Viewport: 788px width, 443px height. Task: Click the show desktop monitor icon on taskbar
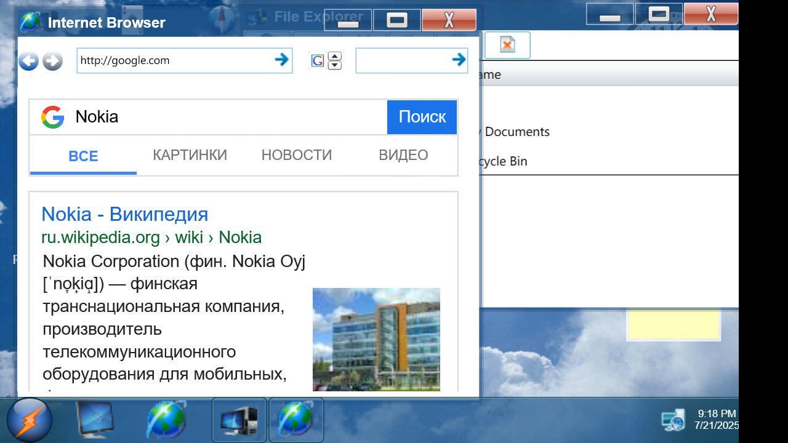[x=94, y=421]
